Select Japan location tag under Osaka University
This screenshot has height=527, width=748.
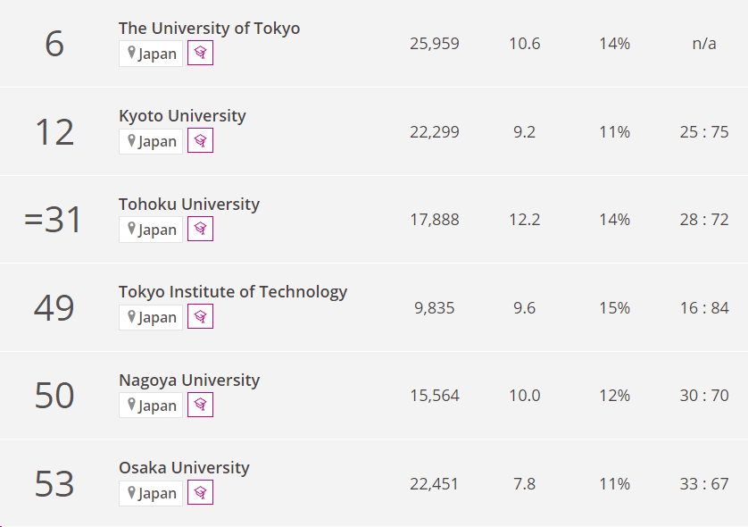point(151,493)
